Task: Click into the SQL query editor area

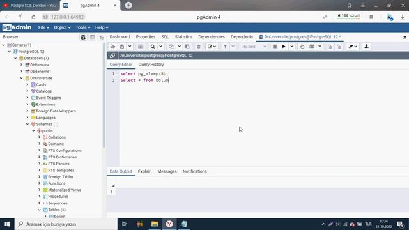Action: (263, 118)
